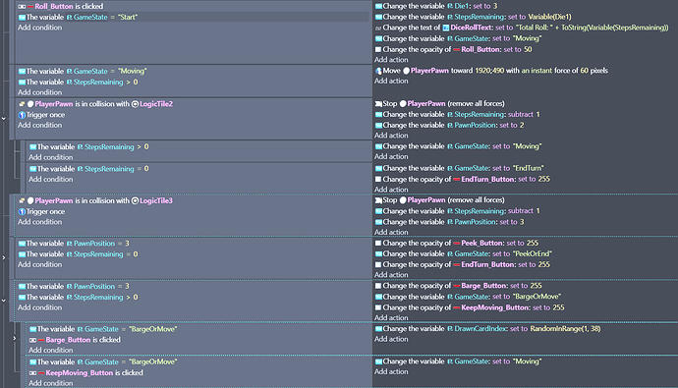Expand the Barge_Button clicked sub-event
Image resolution: width=678 pixels, height=388 pixels.
[15, 338]
